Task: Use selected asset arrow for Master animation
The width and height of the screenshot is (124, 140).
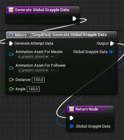Action: [52, 57]
